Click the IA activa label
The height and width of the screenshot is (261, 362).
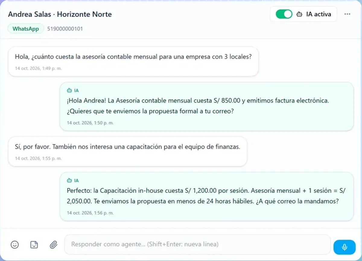[319, 14]
